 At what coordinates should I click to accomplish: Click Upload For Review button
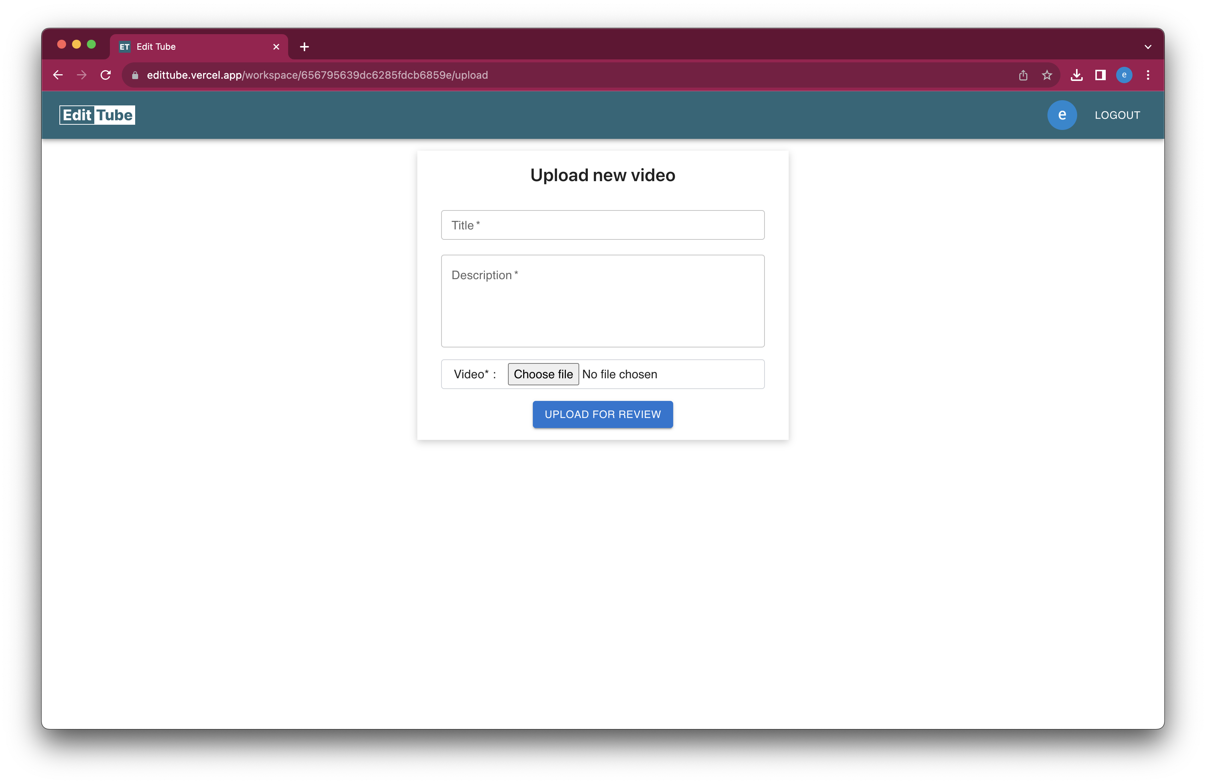pyautogui.click(x=603, y=414)
